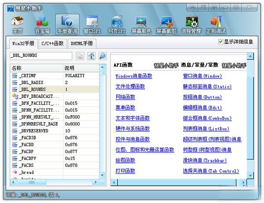Open the 主页 home icon
Image resolution: width=264 pixels, height=203 pixels.
pos(17,25)
